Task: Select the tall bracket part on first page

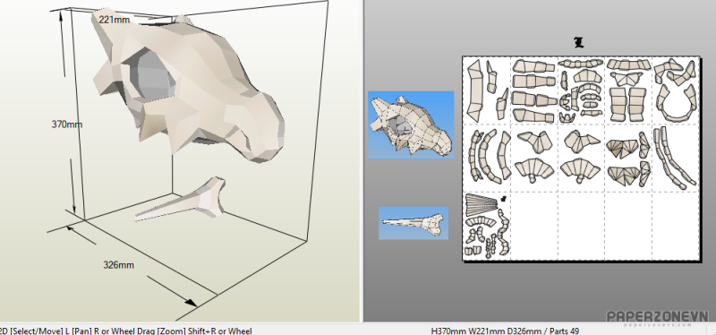Action: click(474, 90)
